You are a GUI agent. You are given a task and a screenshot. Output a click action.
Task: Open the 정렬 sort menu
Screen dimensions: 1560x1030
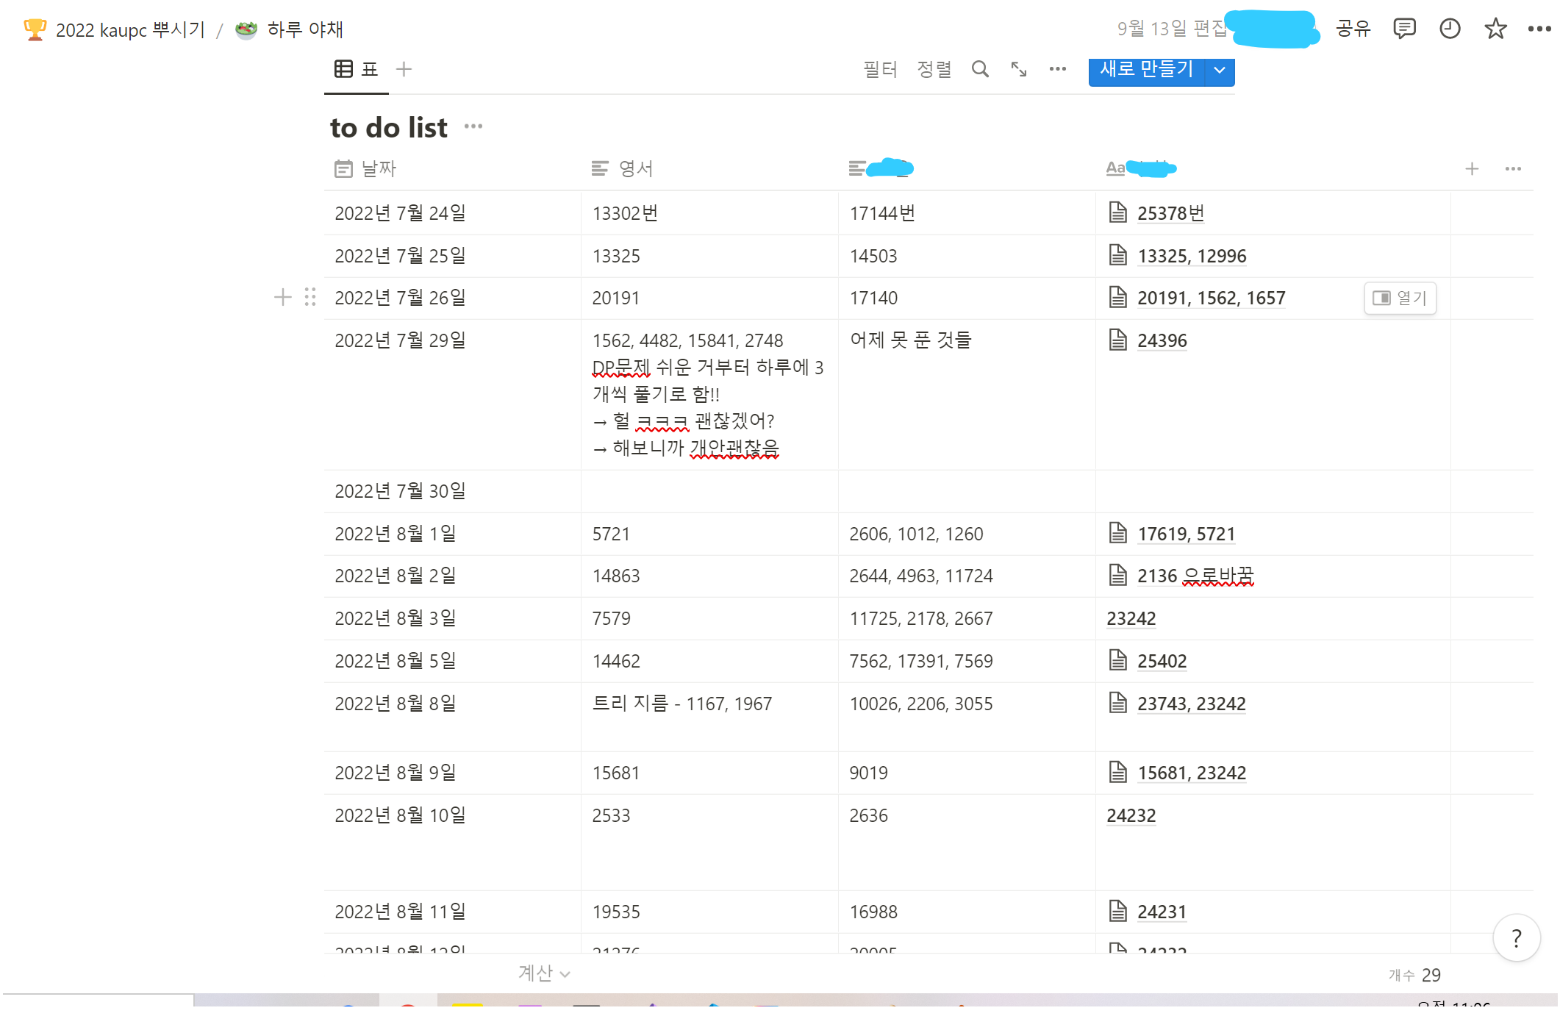pos(934,69)
